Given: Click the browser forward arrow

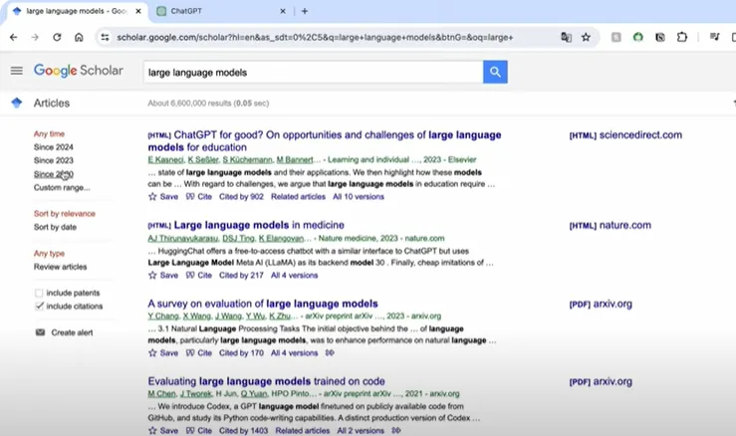Looking at the screenshot, I should (x=35, y=37).
